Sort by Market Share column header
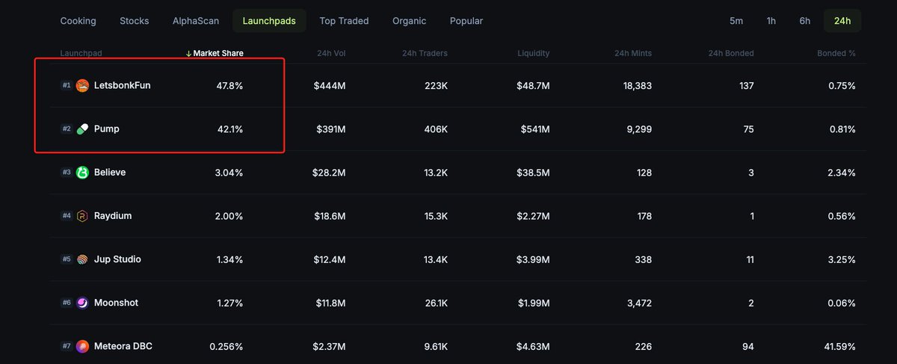The height and width of the screenshot is (364, 897). [x=215, y=53]
